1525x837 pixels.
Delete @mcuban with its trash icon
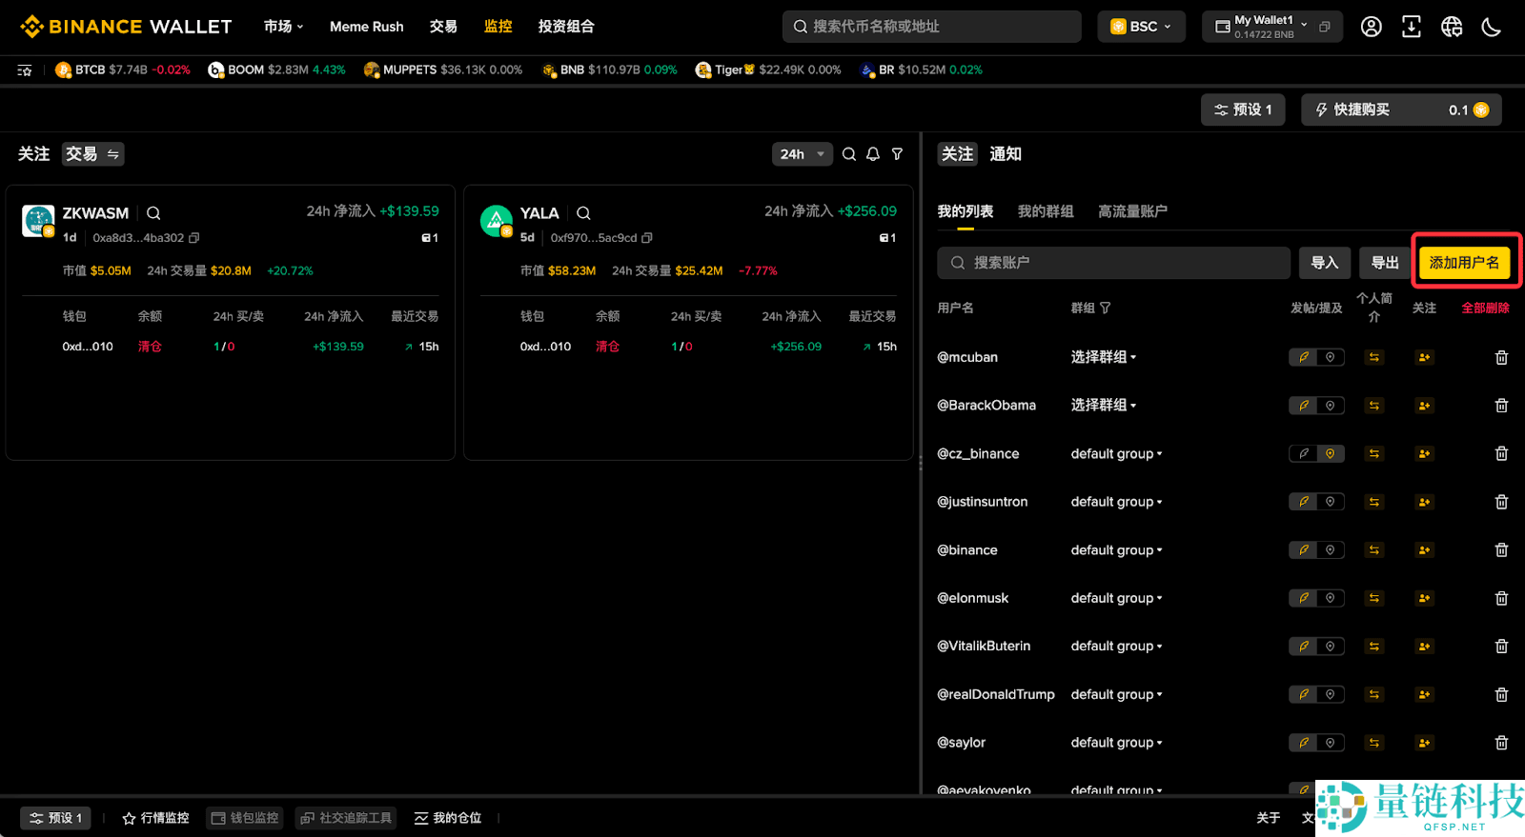click(1501, 357)
